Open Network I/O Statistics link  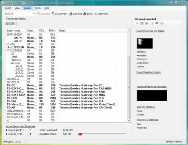point(147,120)
